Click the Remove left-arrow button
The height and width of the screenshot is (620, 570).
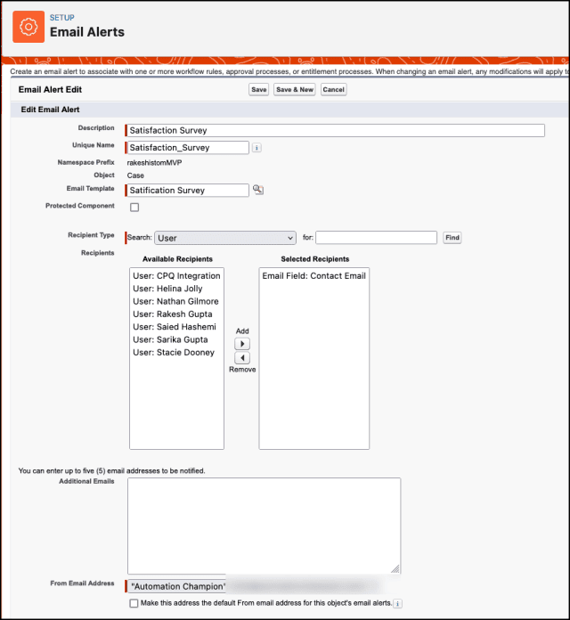point(242,358)
